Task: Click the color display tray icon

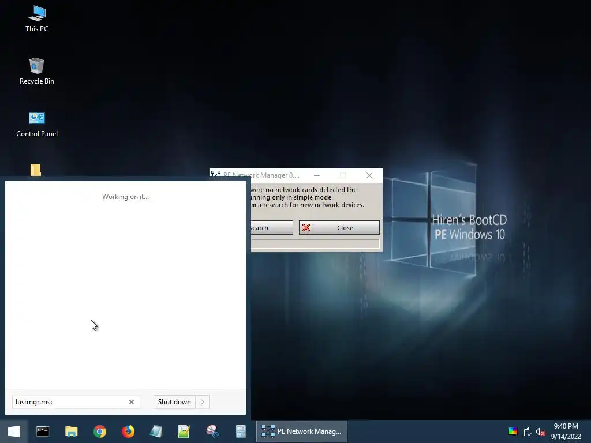Action: coord(513,431)
